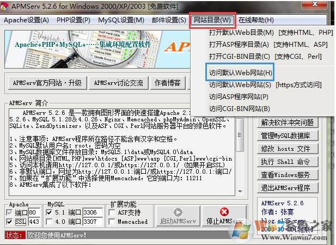The width and height of the screenshot is (336, 245).
Task: Toggle the Apache 端口 checkbox
Action: 9,212
